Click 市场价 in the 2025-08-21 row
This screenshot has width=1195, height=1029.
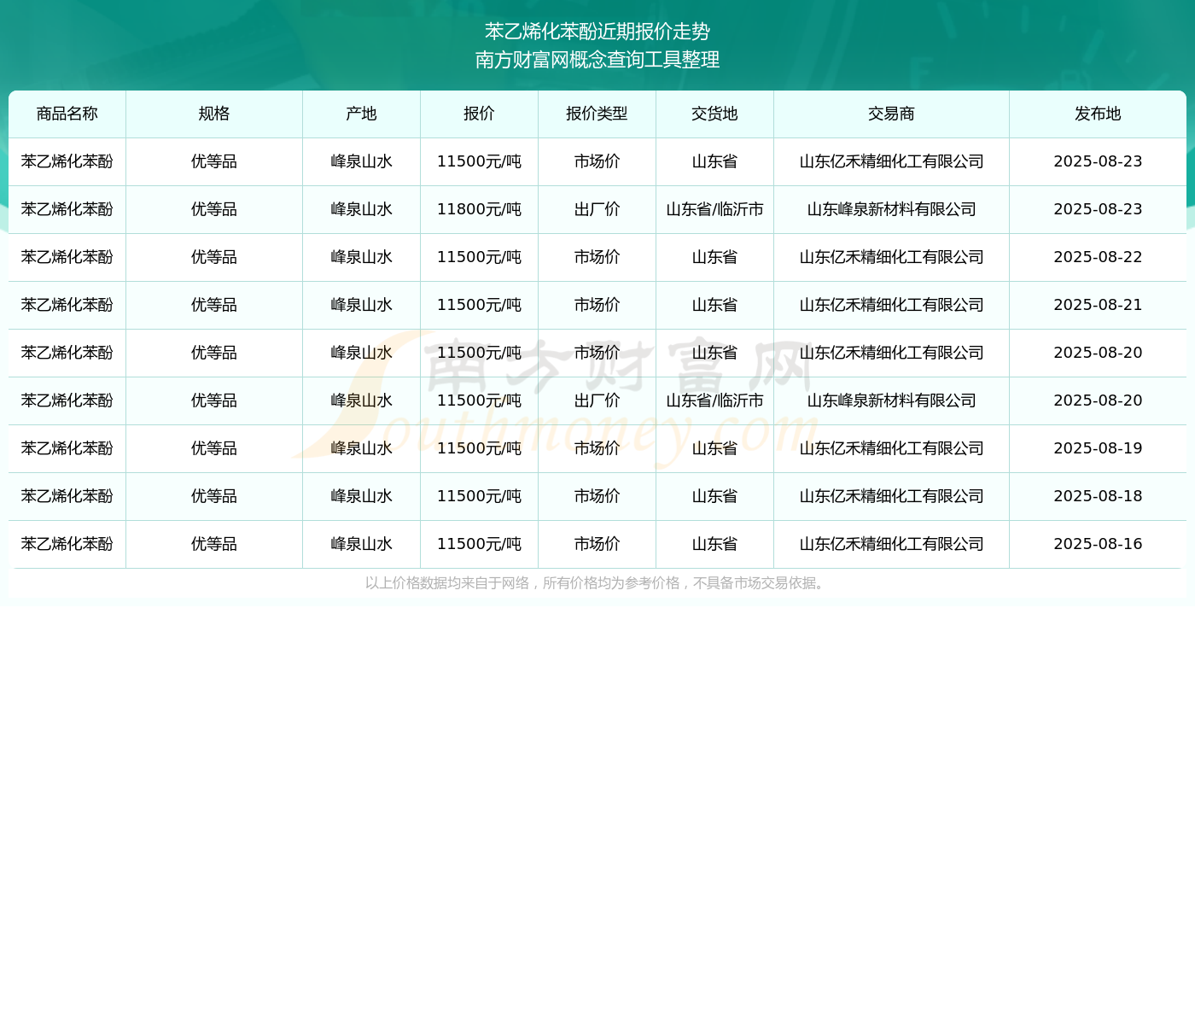click(x=597, y=305)
